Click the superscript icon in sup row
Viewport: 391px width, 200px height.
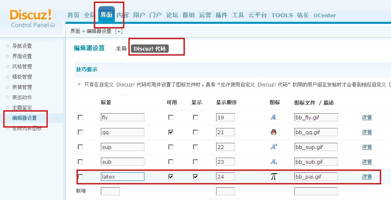274,147
